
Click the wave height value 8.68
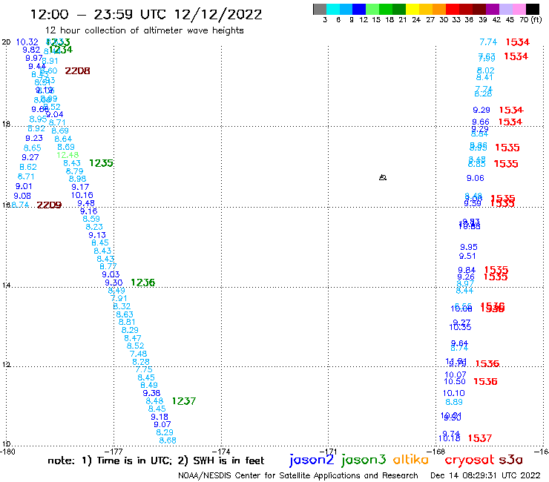(168, 440)
